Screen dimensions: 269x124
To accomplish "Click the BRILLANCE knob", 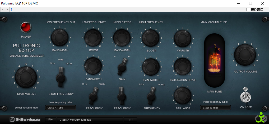I will click(183, 95).
